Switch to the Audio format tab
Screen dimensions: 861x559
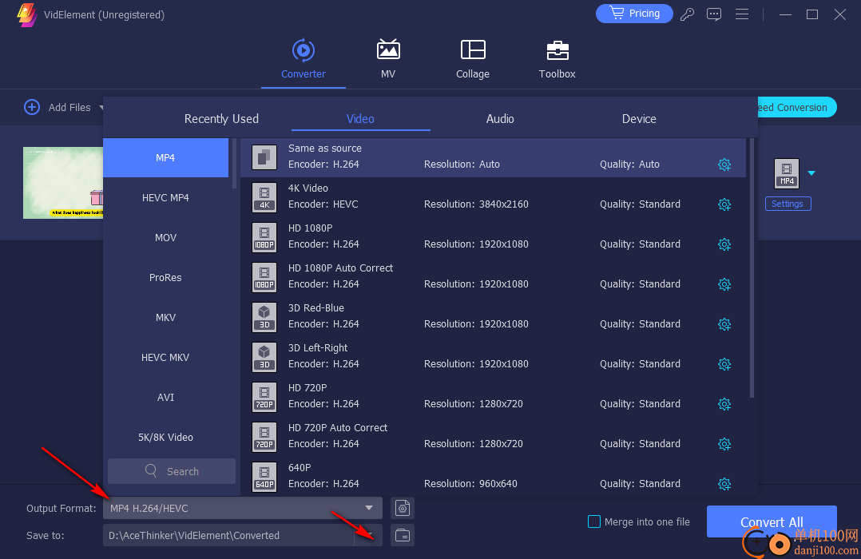click(x=500, y=119)
